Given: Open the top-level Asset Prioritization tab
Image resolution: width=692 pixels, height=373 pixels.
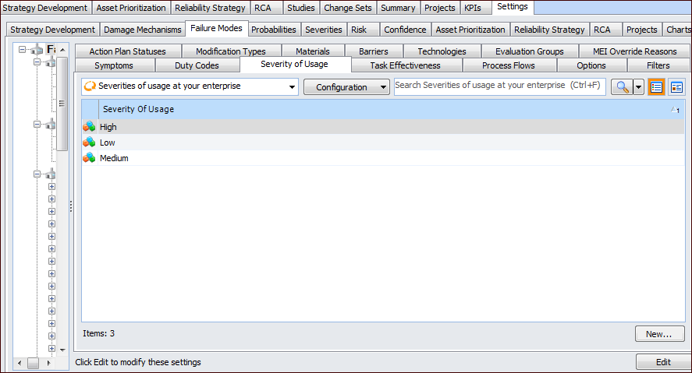Looking at the screenshot, I should (x=131, y=8).
